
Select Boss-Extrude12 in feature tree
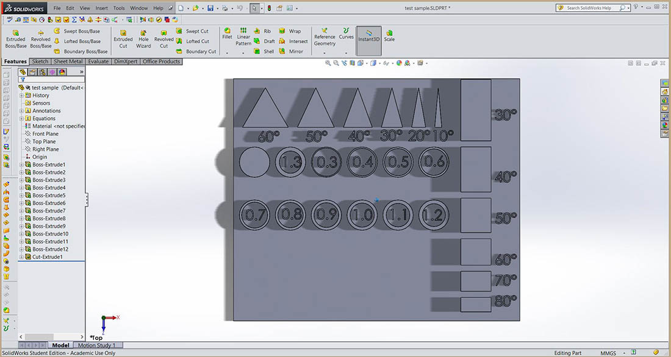point(46,249)
